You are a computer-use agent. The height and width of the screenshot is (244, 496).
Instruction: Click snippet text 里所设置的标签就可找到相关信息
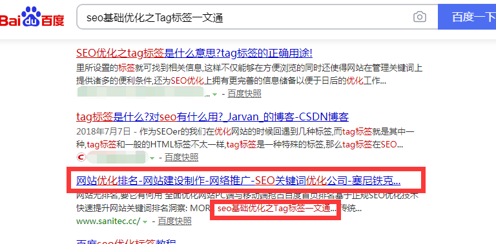(x=139, y=68)
